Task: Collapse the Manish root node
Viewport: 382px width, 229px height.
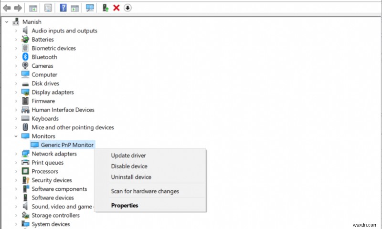Action: point(7,22)
